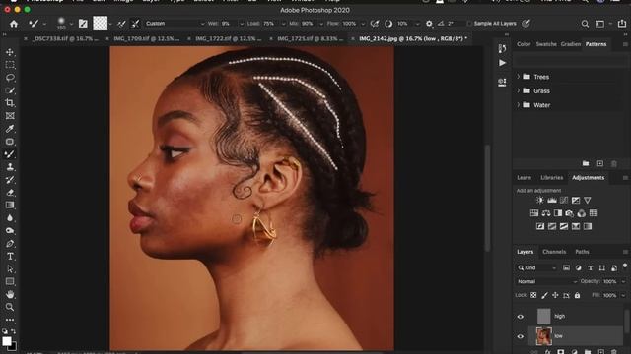Open the Gradients panel tab

(x=571, y=44)
